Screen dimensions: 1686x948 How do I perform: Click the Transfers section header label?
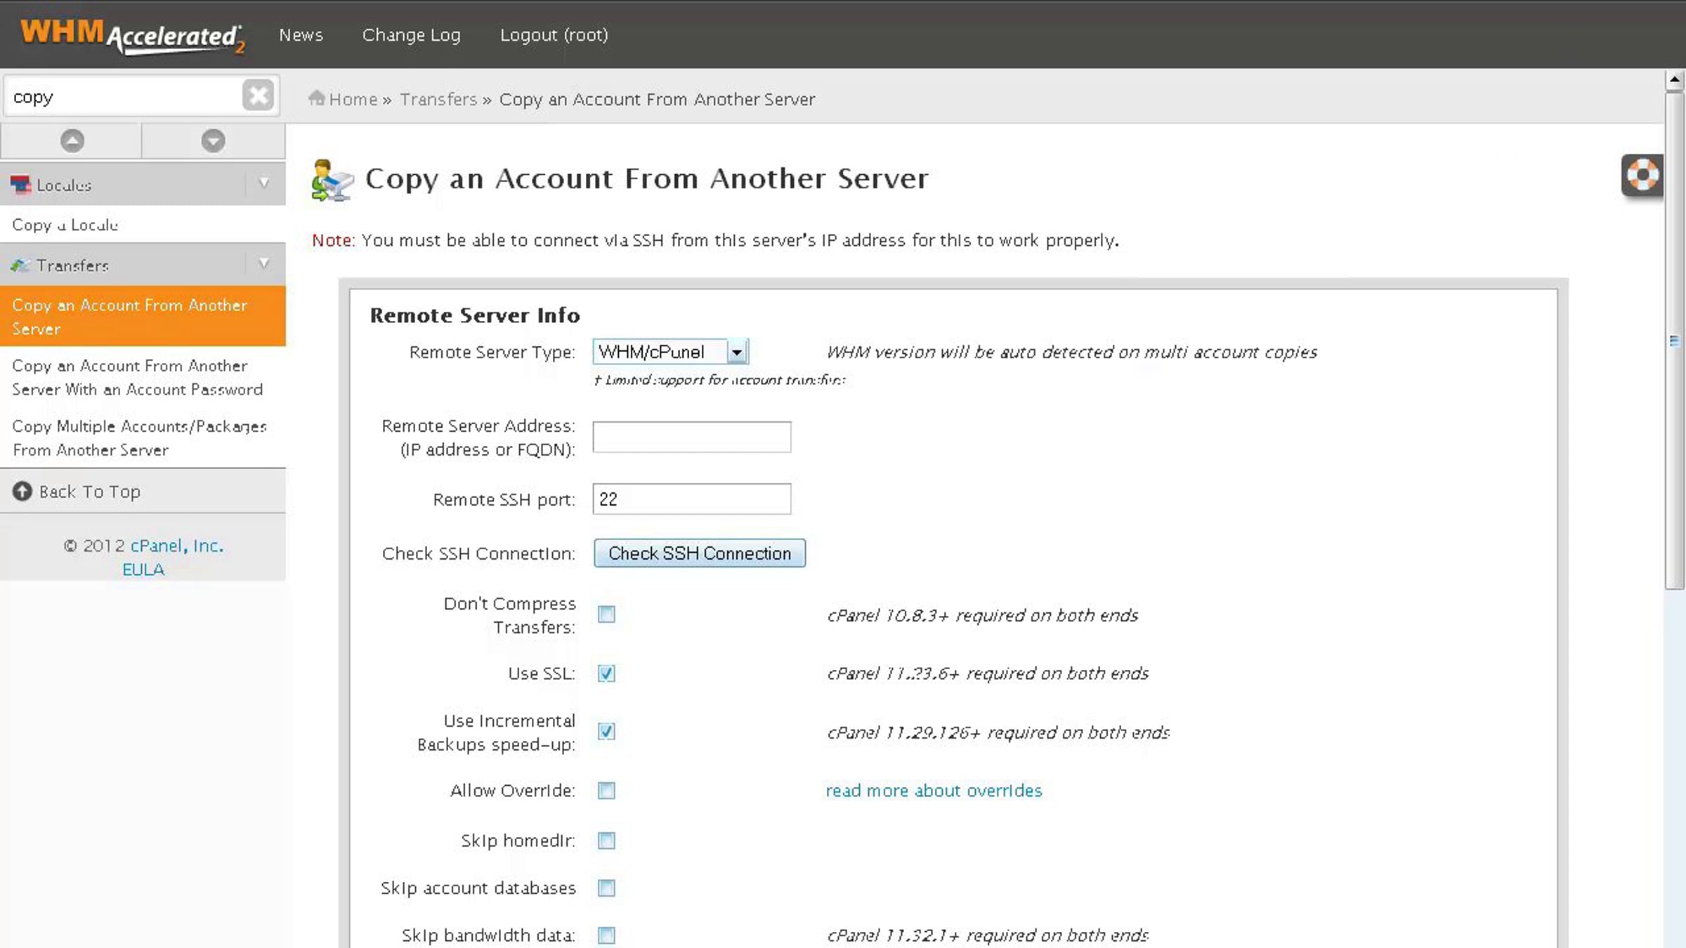tap(72, 265)
